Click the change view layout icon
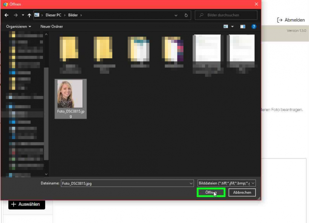Viewport: 309px width, 223px height. click(226, 27)
